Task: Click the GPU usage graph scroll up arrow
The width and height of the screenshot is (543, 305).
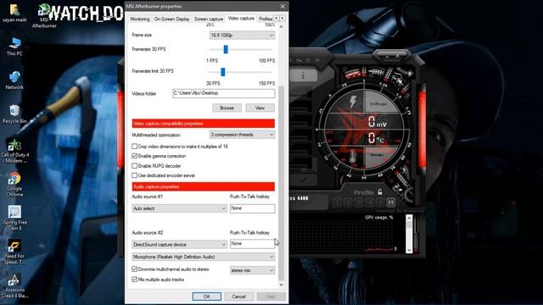Action: pyautogui.click(x=409, y=218)
